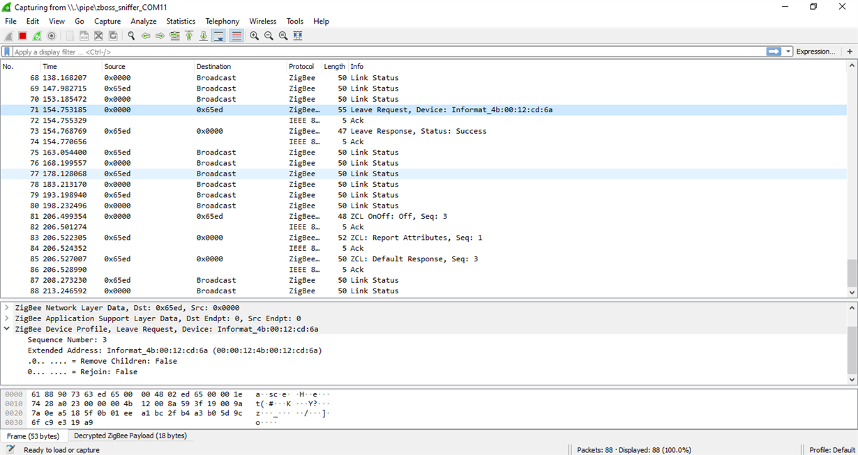The height and width of the screenshot is (455, 858).
Task: Open the Telephony menu
Action: tap(223, 21)
